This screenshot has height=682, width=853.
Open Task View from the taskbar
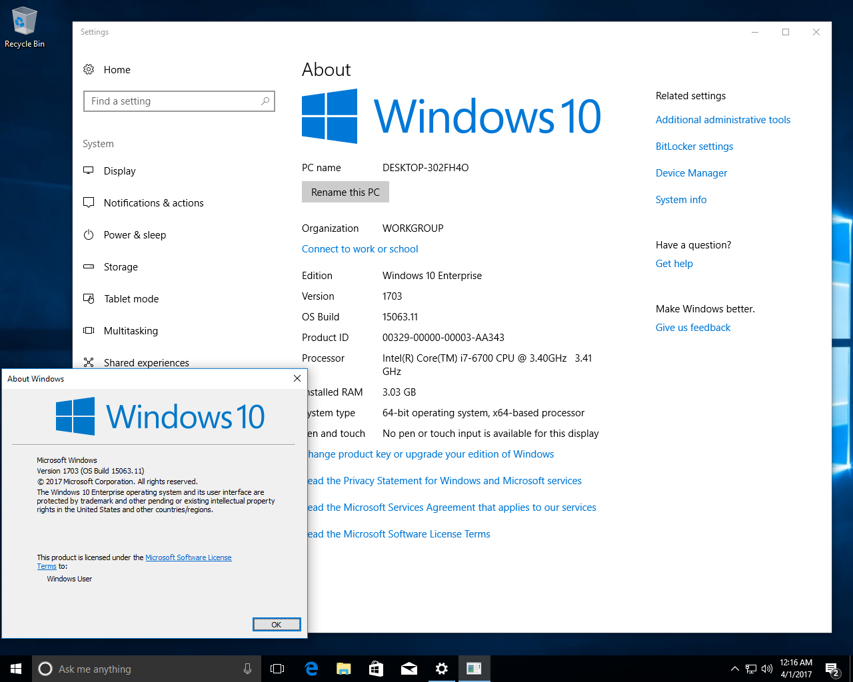[x=277, y=669]
